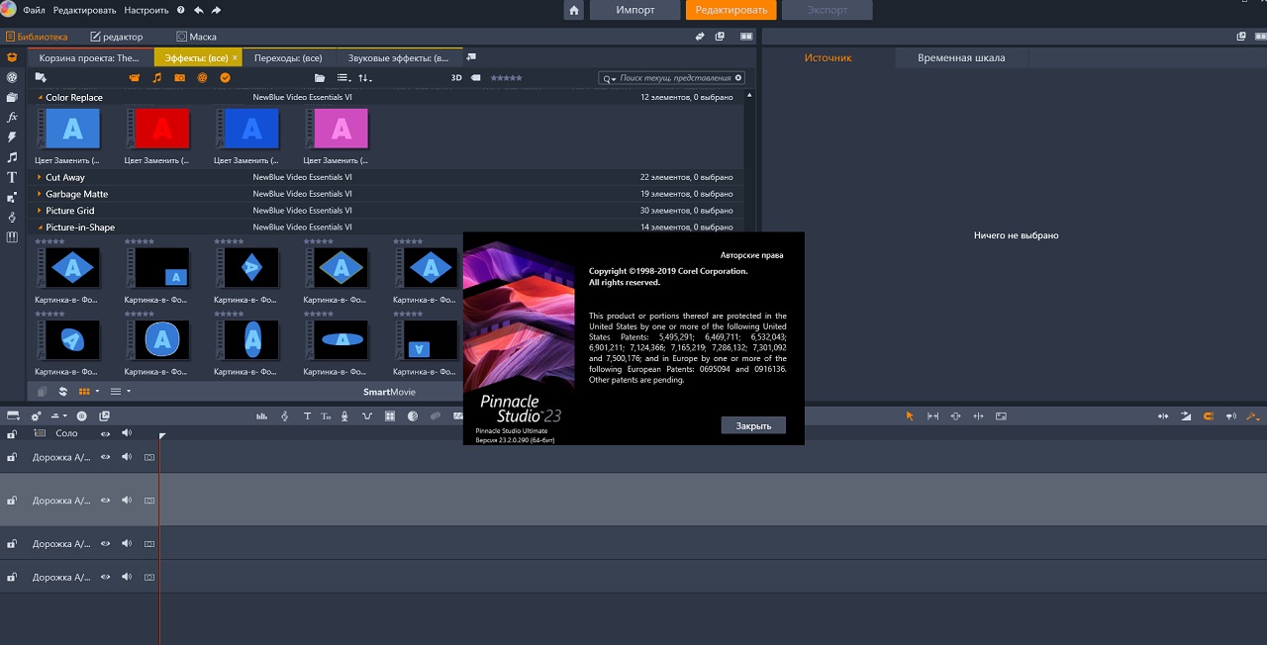
Task: Toggle the lock on the Solo track
Action: (12, 434)
